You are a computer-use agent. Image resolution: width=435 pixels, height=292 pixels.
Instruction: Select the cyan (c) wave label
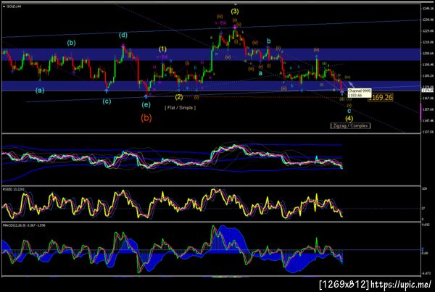[107, 101]
